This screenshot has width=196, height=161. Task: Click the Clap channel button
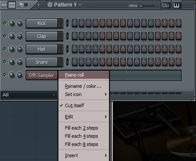pyautogui.click(x=42, y=36)
